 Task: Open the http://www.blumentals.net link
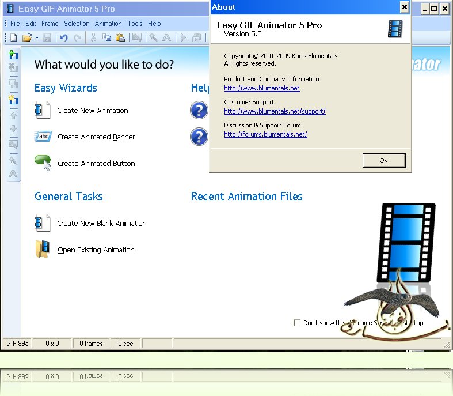262,88
